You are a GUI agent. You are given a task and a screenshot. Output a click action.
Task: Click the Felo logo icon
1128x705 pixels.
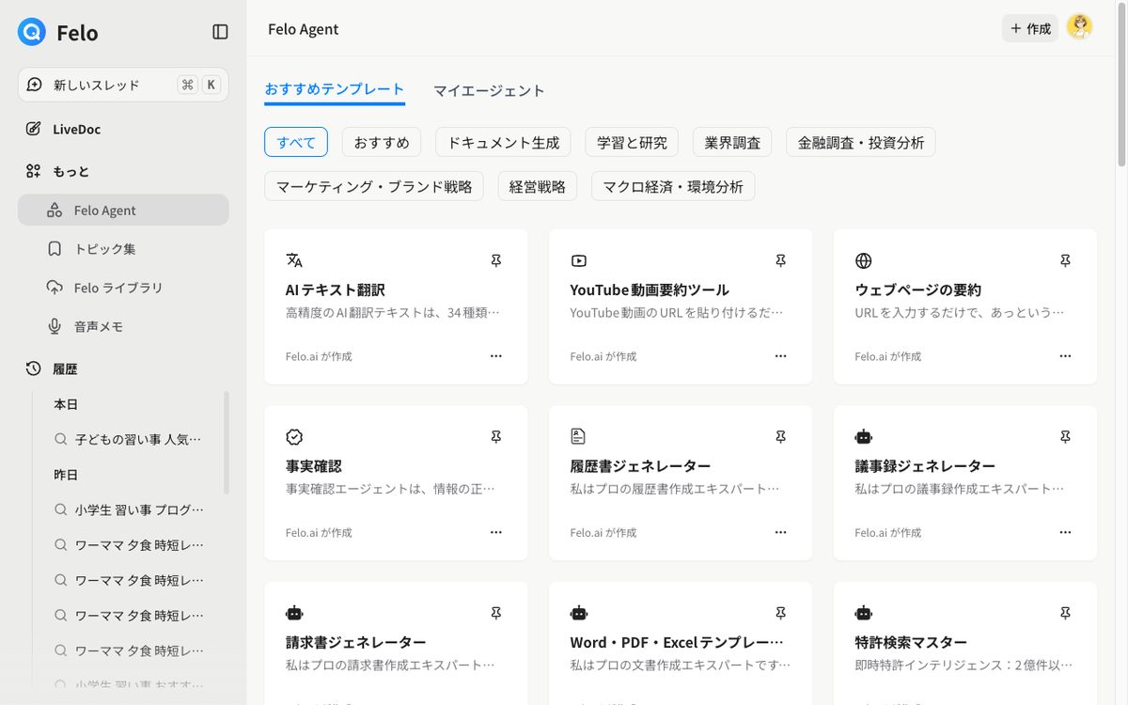(x=32, y=32)
